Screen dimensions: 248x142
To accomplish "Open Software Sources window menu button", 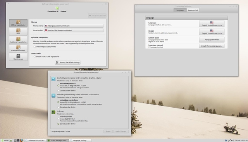I will (x=8, y=4).
